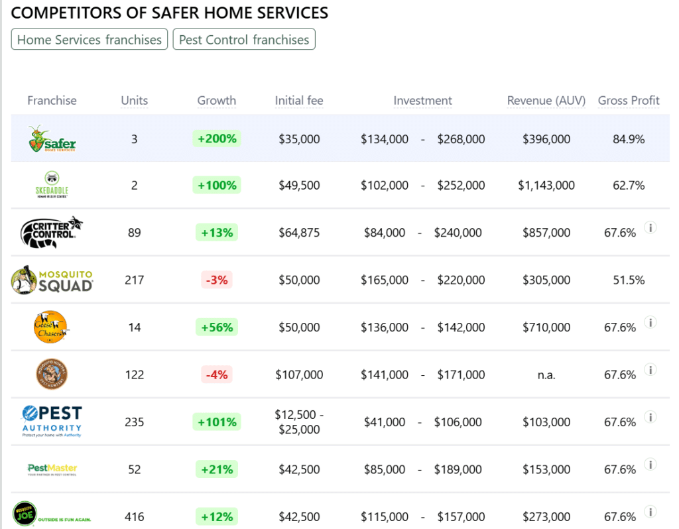Click the +56% growth badge
The image size is (679, 529).
point(217,327)
